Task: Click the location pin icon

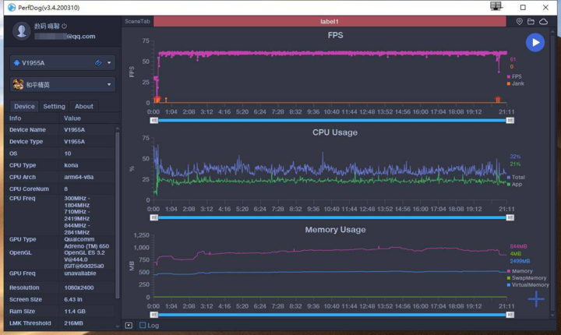Action: 520,22
